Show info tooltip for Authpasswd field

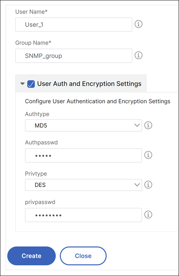tap(148, 155)
